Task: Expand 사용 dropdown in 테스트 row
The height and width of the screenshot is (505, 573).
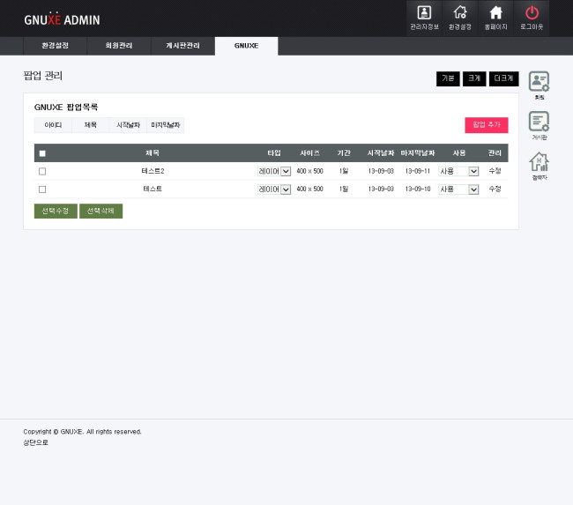Action: (458, 189)
